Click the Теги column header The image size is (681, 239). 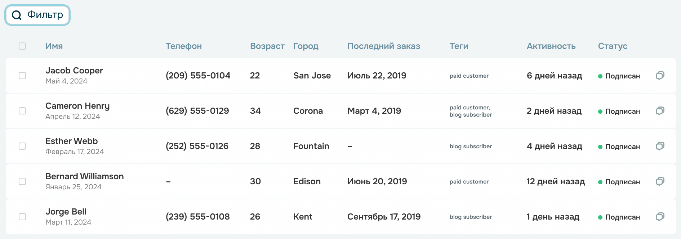tap(459, 46)
